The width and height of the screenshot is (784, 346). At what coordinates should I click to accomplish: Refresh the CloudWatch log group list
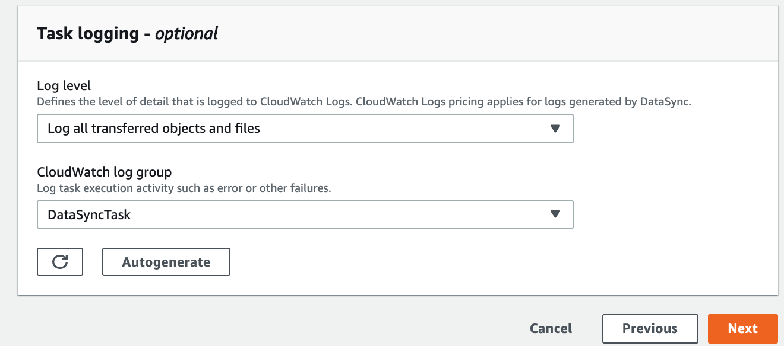coord(59,261)
